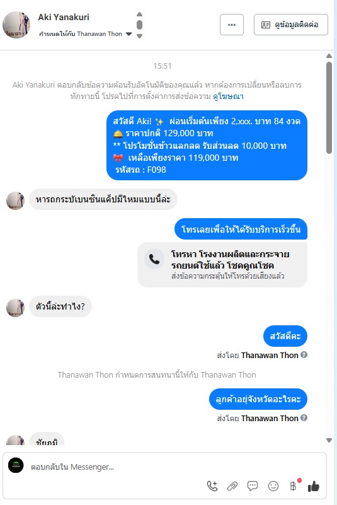
Task: Click help icon beside first Thanawan Thon sender
Action: point(304,354)
